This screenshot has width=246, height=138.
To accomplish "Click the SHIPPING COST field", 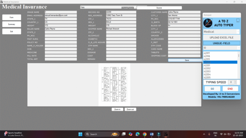I will (x=184, y=56).
